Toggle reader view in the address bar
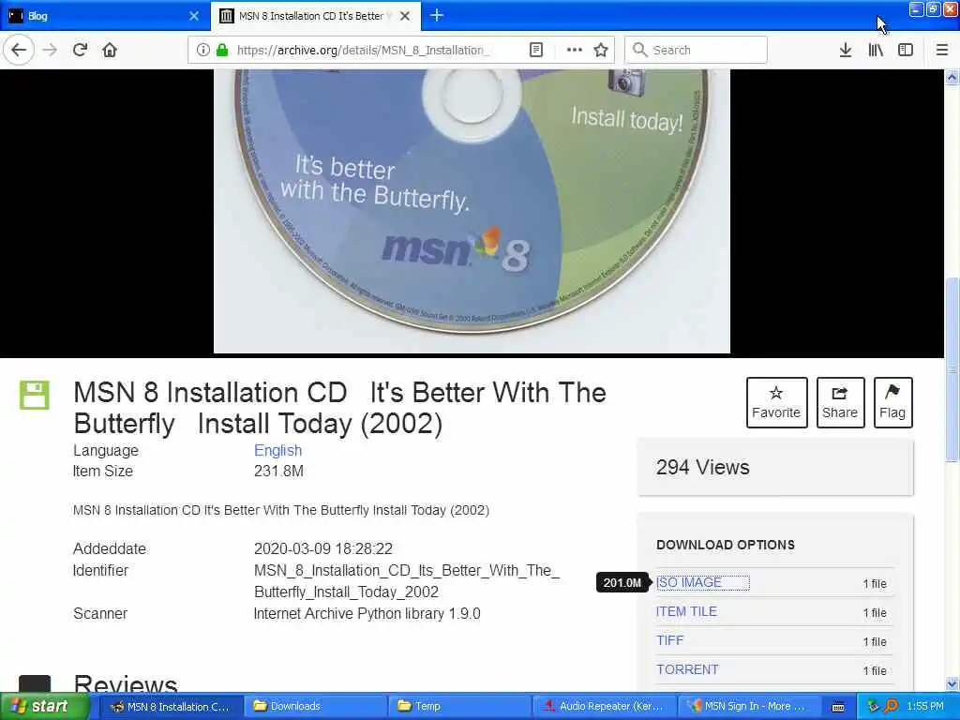 pyautogui.click(x=535, y=50)
